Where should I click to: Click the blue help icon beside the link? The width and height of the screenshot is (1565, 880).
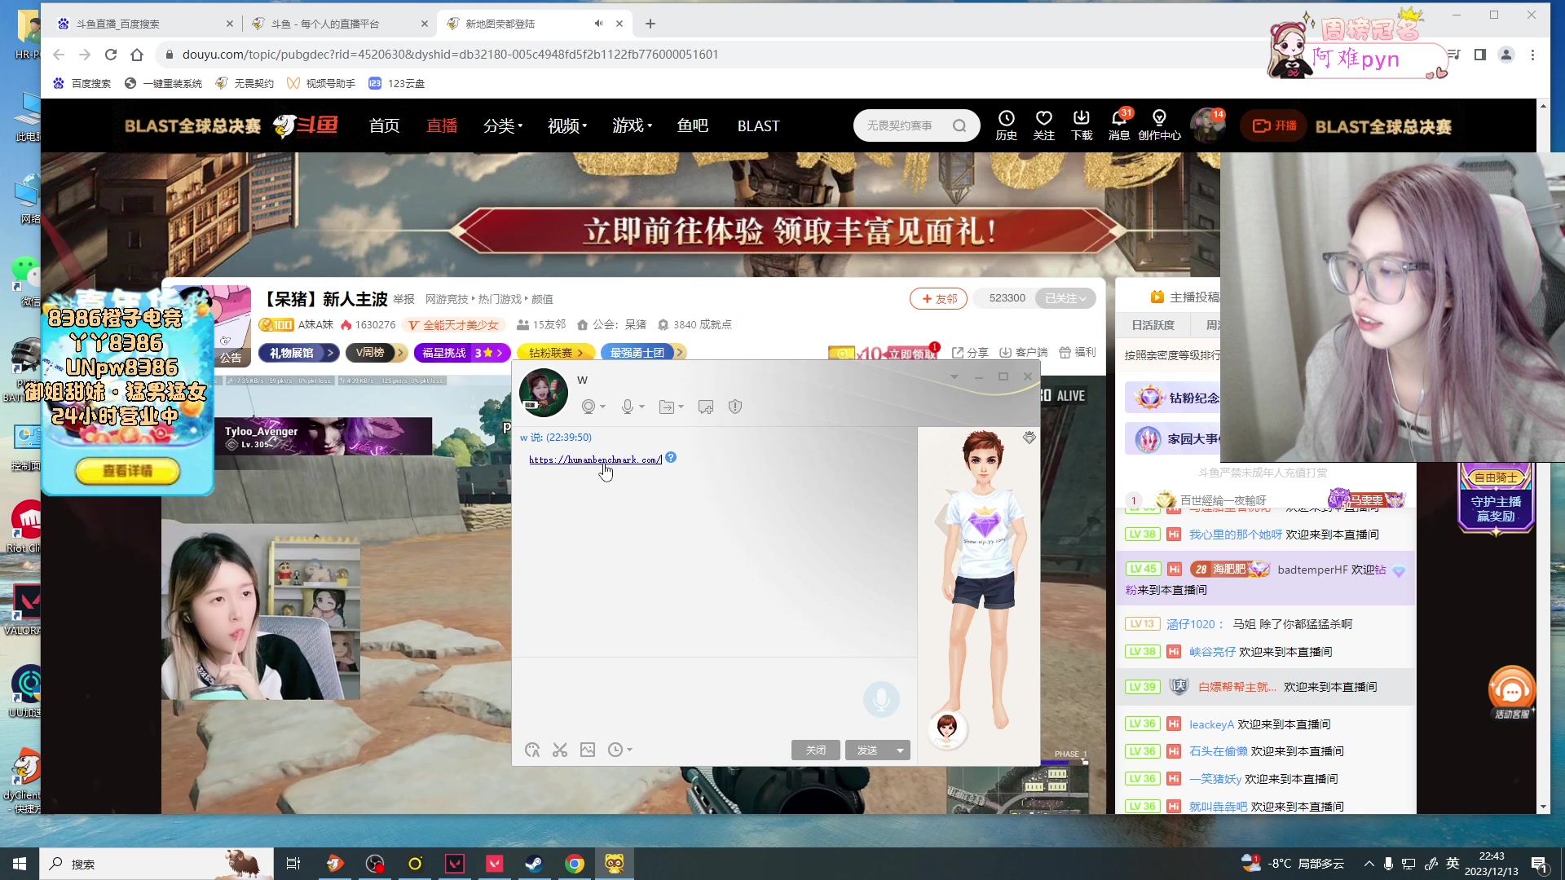[x=671, y=458]
